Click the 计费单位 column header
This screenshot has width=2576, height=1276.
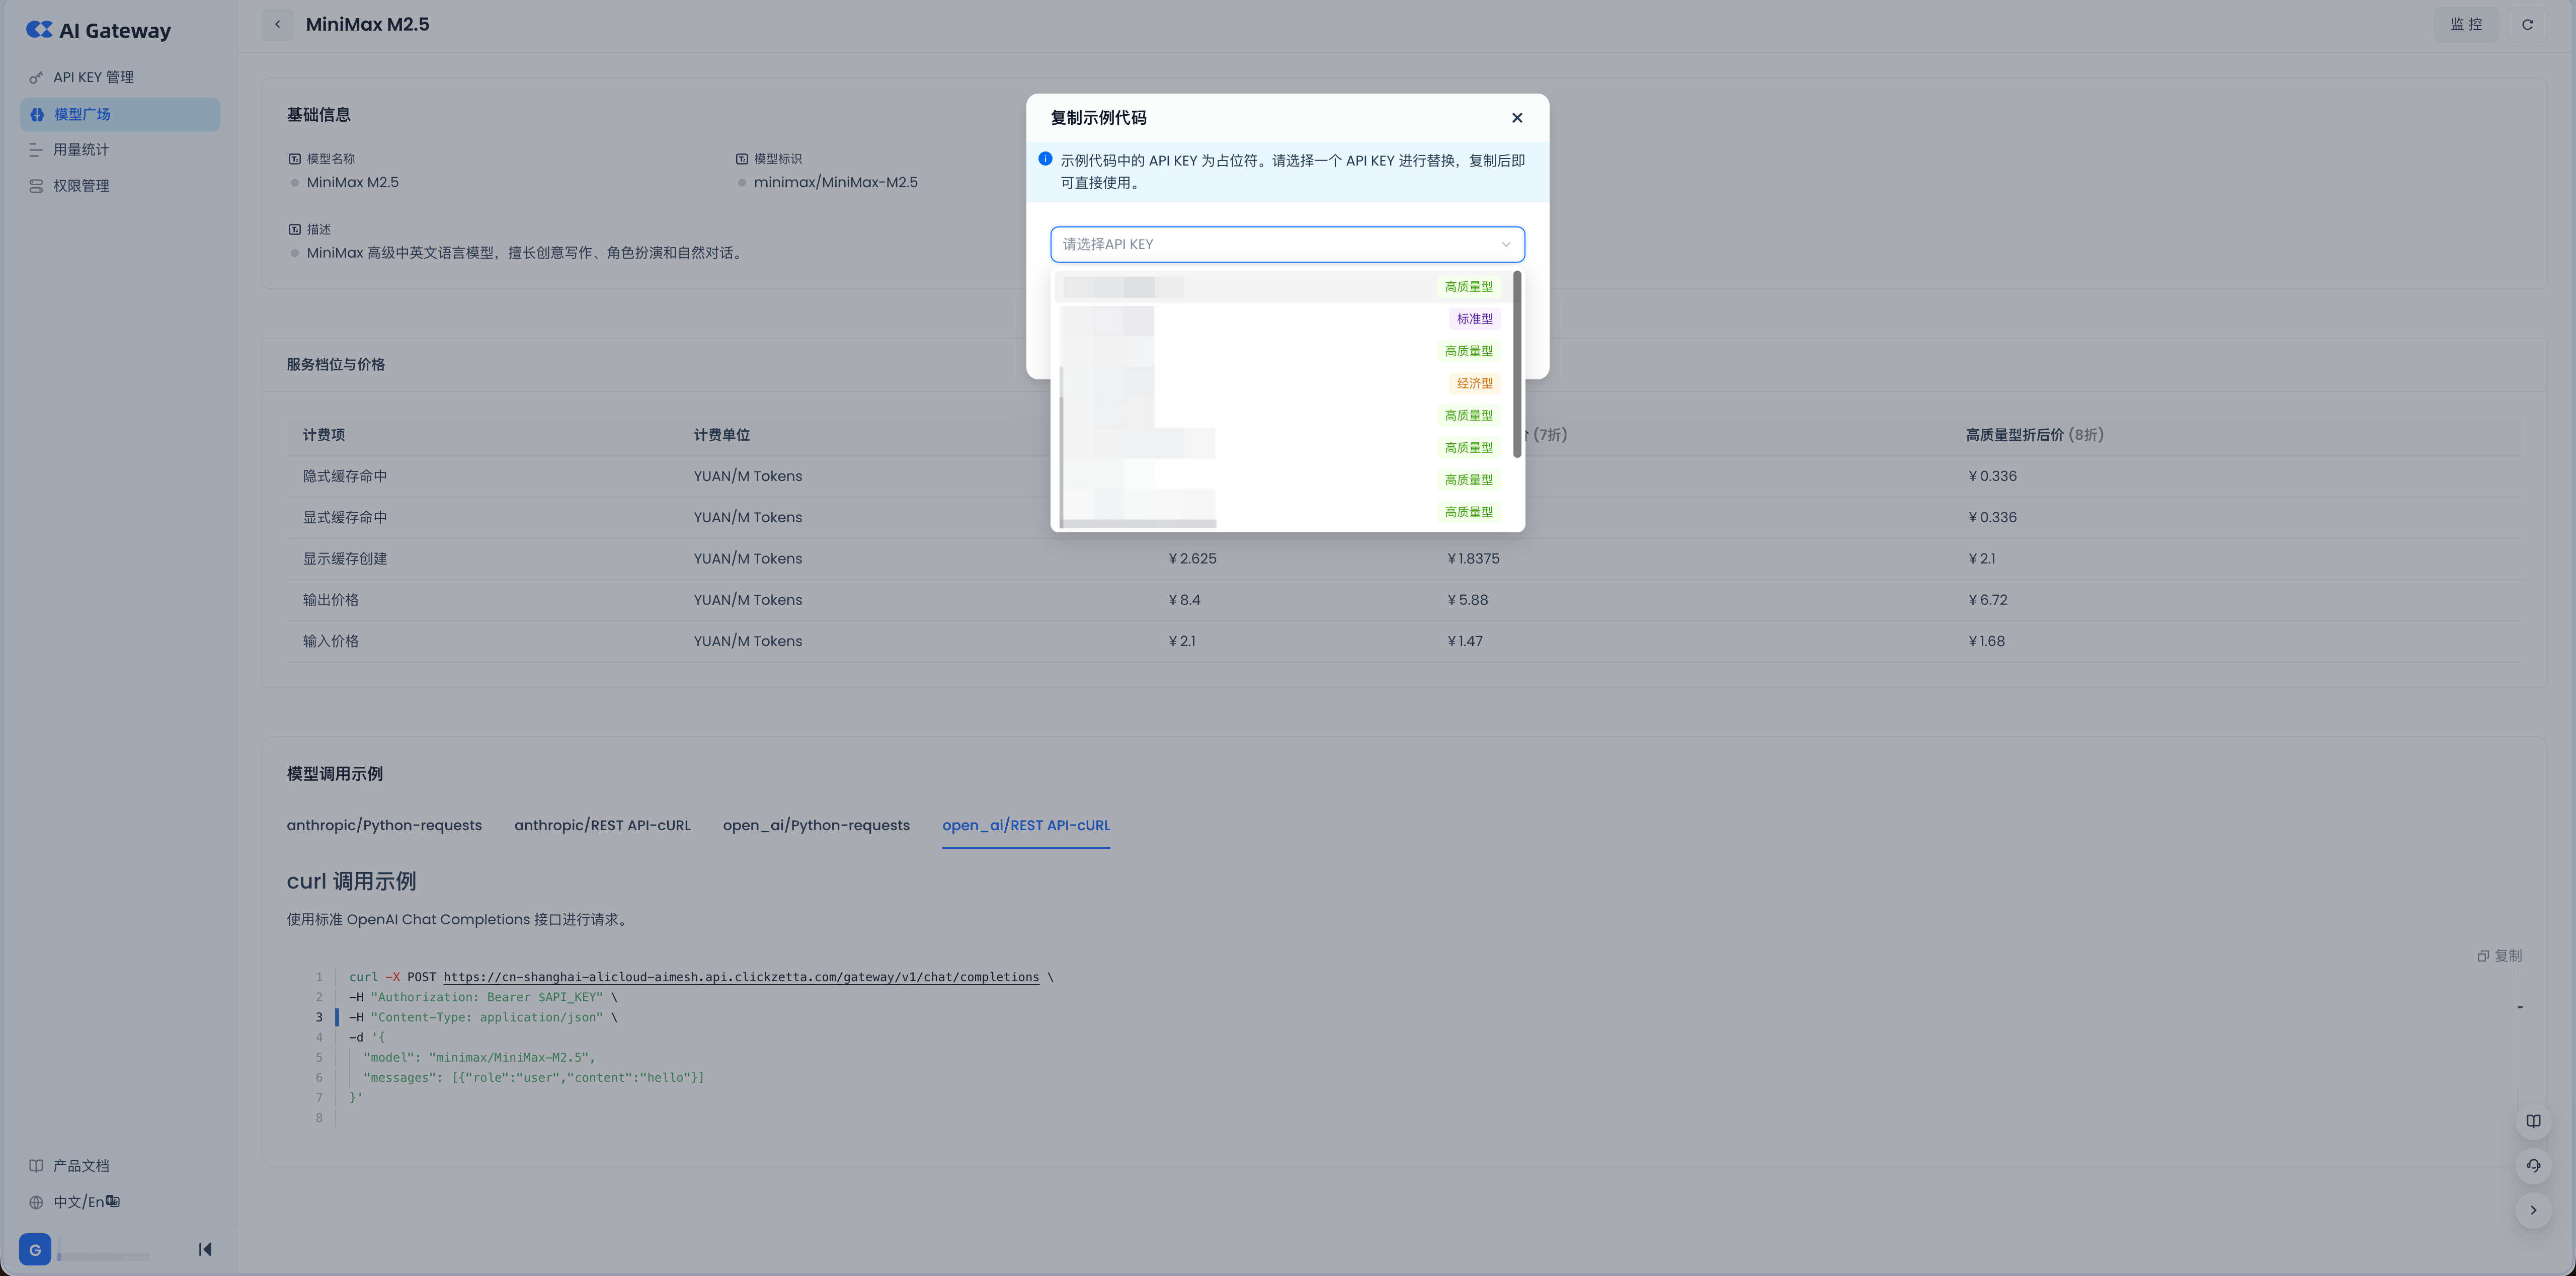point(722,435)
